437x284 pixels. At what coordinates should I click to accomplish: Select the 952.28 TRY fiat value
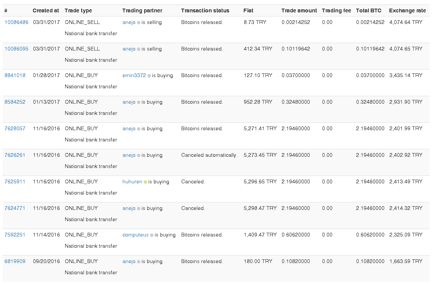tap(258, 102)
